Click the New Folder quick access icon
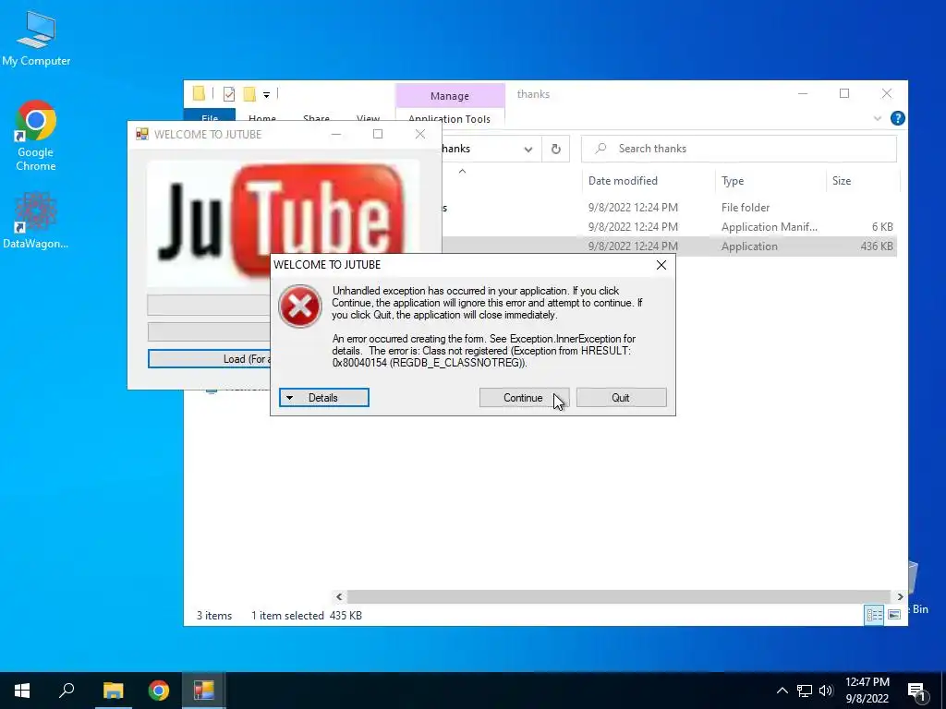This screenshot has width=946, height=709. [249, 93]
